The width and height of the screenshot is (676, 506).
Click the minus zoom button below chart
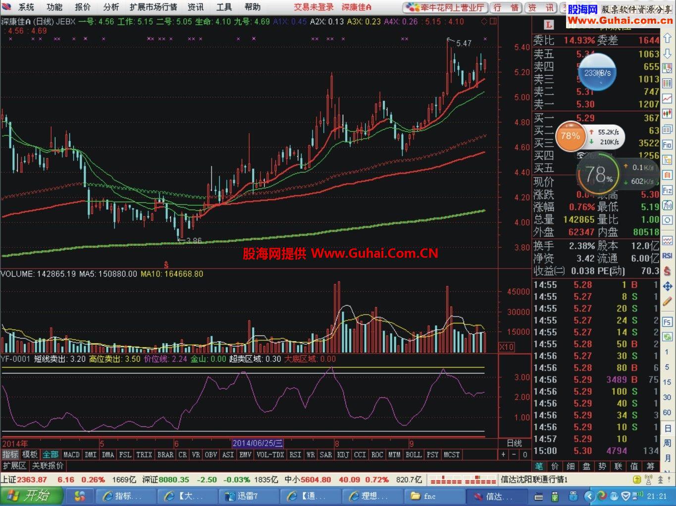click(x=514, y=455)
